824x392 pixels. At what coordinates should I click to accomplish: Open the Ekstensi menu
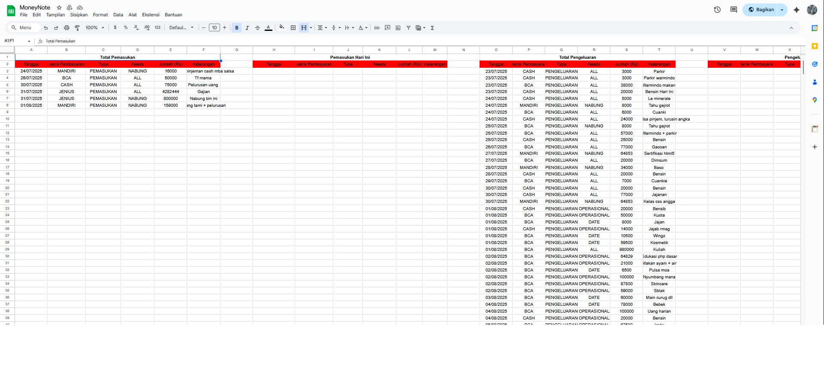pyautogui.click(x=151, y=15)
